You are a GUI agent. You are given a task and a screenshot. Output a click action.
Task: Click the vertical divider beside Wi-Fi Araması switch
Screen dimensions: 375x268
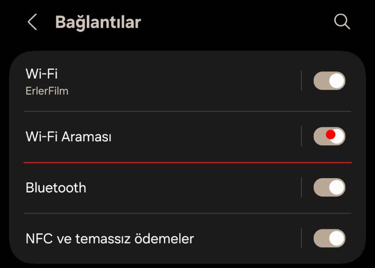pyautogui.click(x=301, y=136)
